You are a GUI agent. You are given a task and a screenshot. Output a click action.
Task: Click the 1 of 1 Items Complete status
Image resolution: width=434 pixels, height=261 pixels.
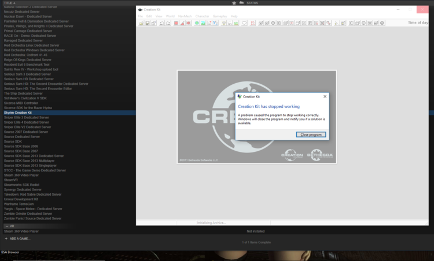coord(256,243)
